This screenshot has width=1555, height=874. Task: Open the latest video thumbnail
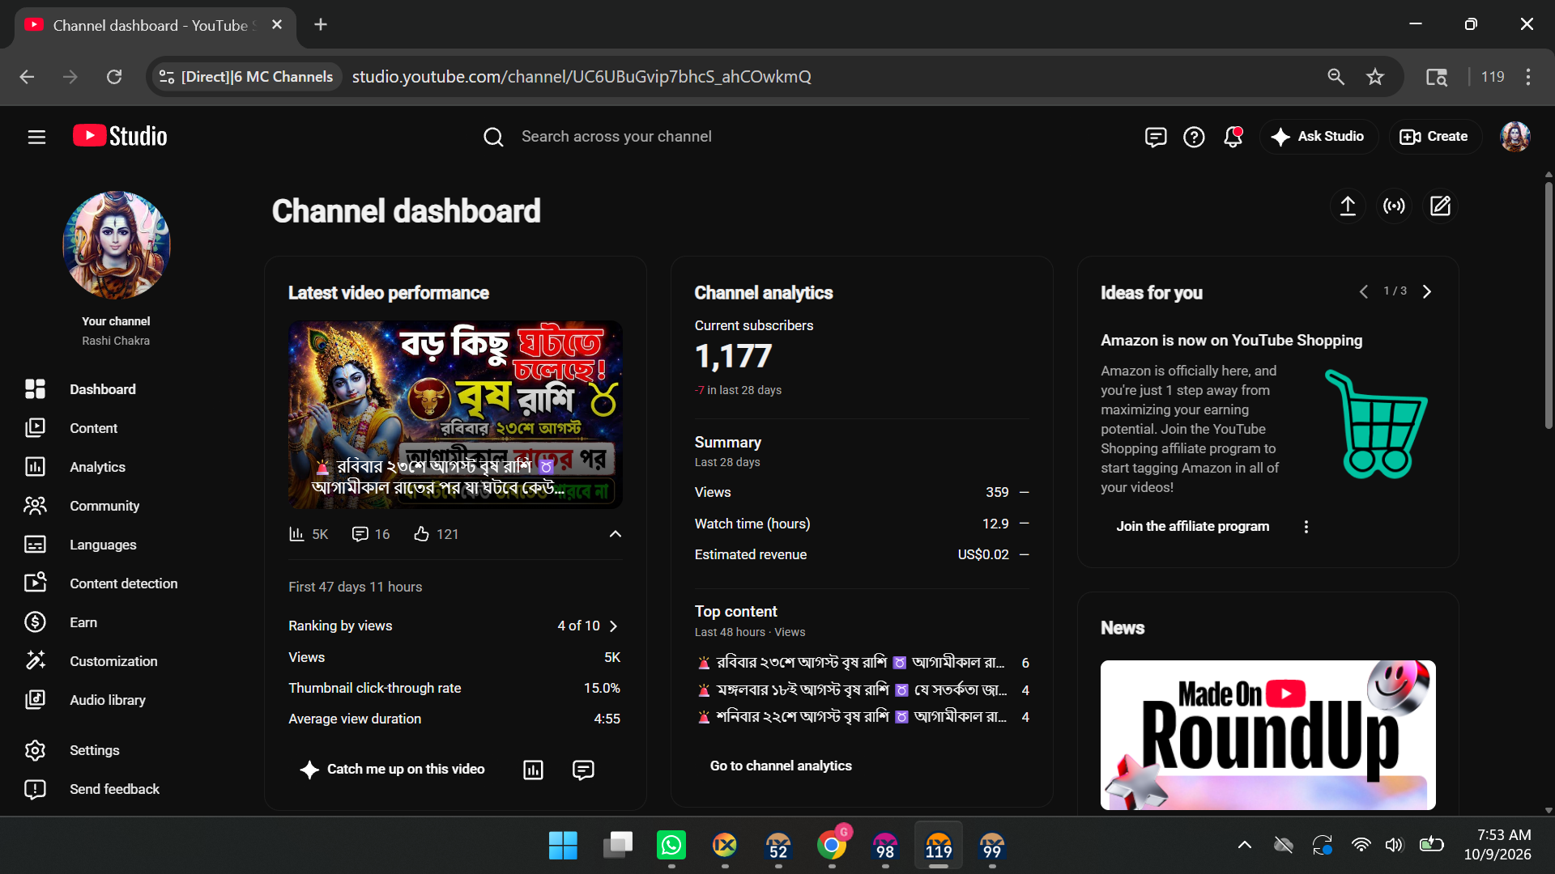coord(455,415)
